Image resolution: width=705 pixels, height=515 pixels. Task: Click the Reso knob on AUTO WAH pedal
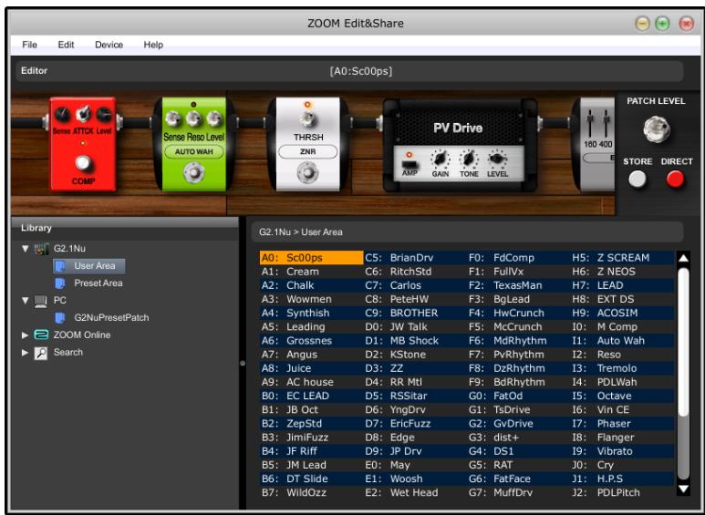(193, 118)
